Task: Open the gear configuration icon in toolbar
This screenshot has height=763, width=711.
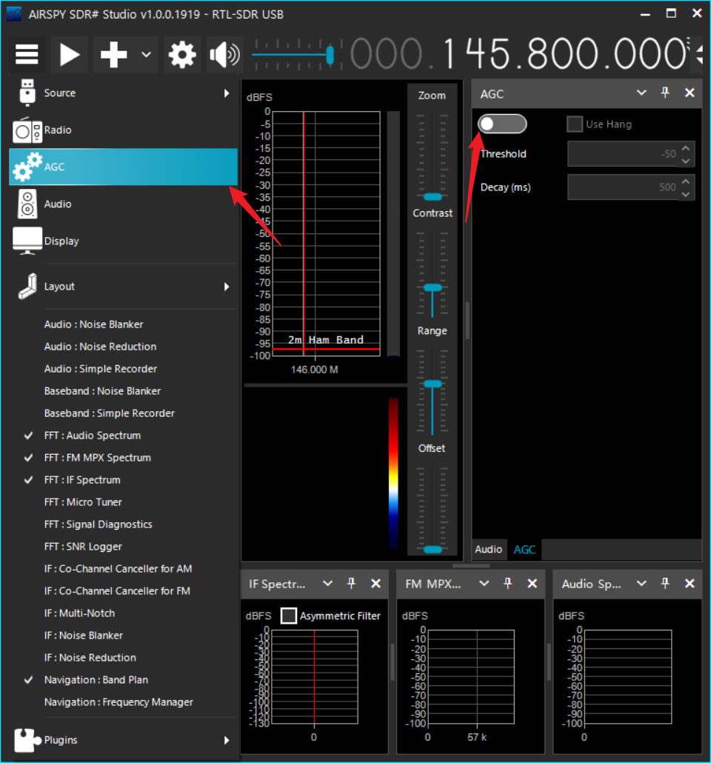Action: click(182, 55)
